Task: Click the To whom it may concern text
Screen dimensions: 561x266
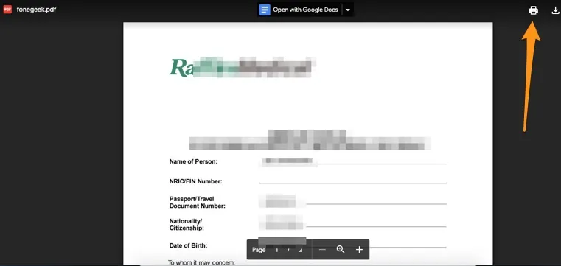Action: (201, 263)
